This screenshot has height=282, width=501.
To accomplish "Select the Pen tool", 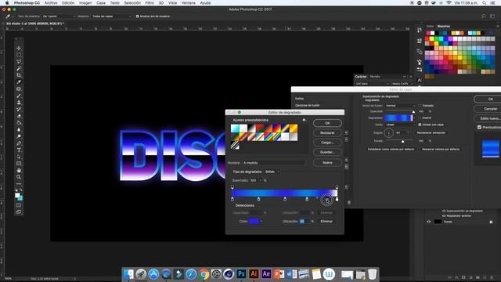I will (x=19, y=143).
